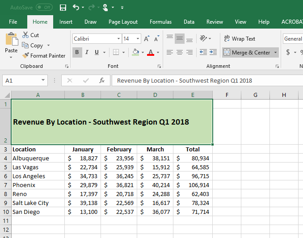
Task: Toggle Underline formatting button
Action: click(x=97, y=52)
